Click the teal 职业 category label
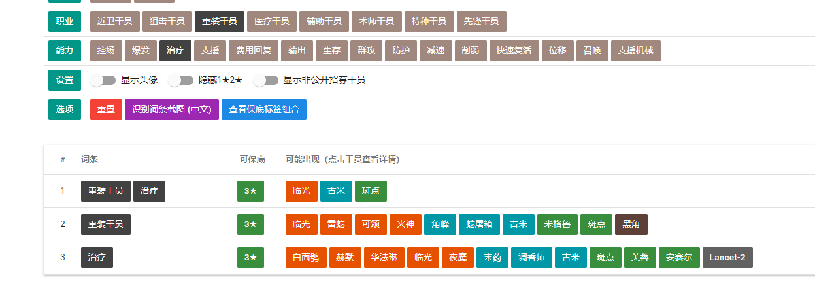This screenshot has height=289, width=815. [x=65, y=22]
